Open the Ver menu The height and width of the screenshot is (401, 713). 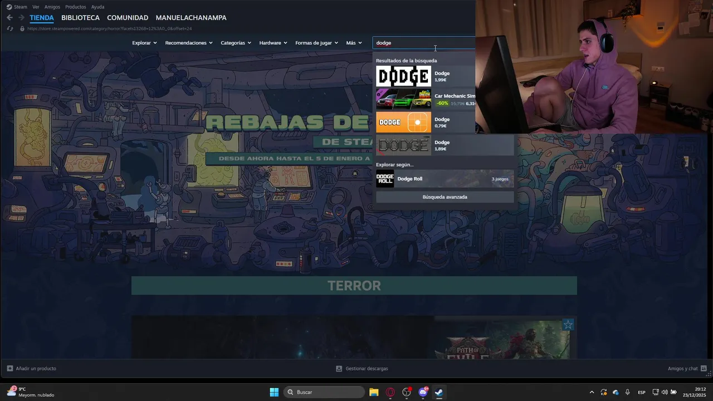[x=36, y=7]
